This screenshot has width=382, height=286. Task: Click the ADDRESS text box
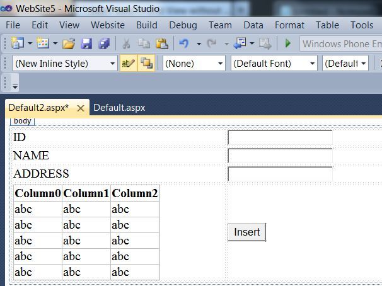coord(280,174)
